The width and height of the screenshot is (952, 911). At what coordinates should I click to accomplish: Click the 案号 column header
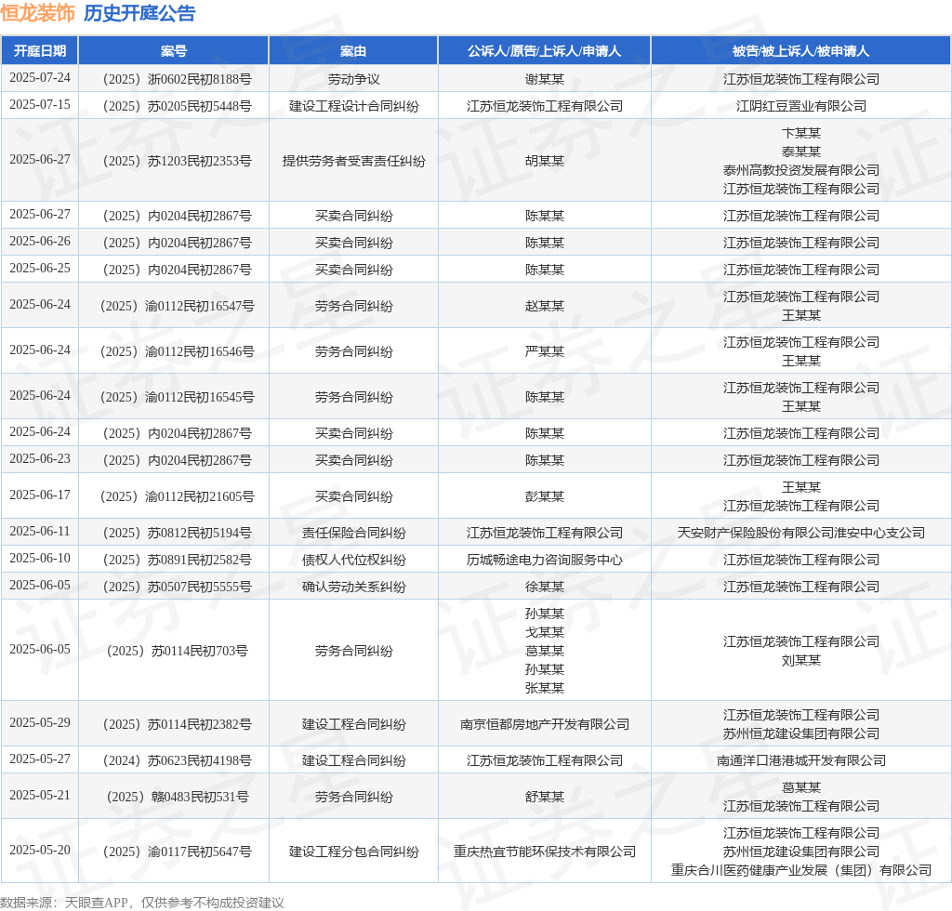pyautogui.click(x=174, y=51)
